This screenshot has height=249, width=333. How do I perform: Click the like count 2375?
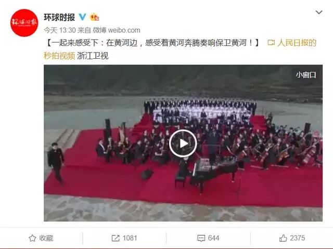[297, 238]
